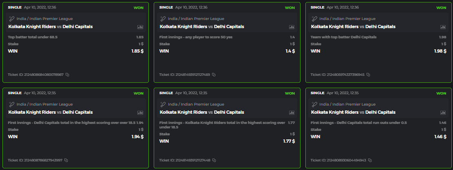
Task: Open match statistics on "Team with top batter" card
Action: (x=443, y=27)
